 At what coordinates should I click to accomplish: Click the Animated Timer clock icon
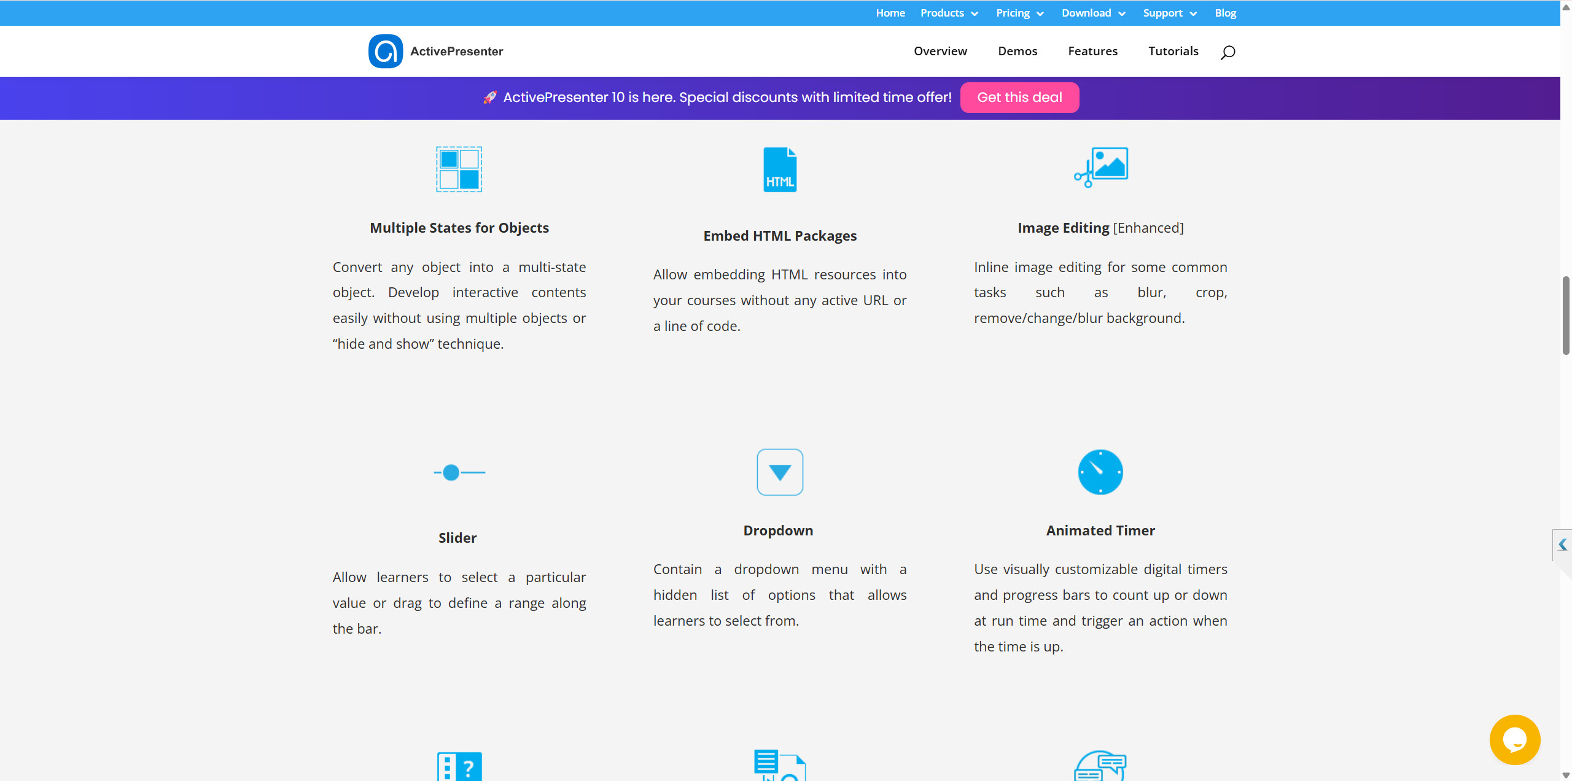(1100, 472)
